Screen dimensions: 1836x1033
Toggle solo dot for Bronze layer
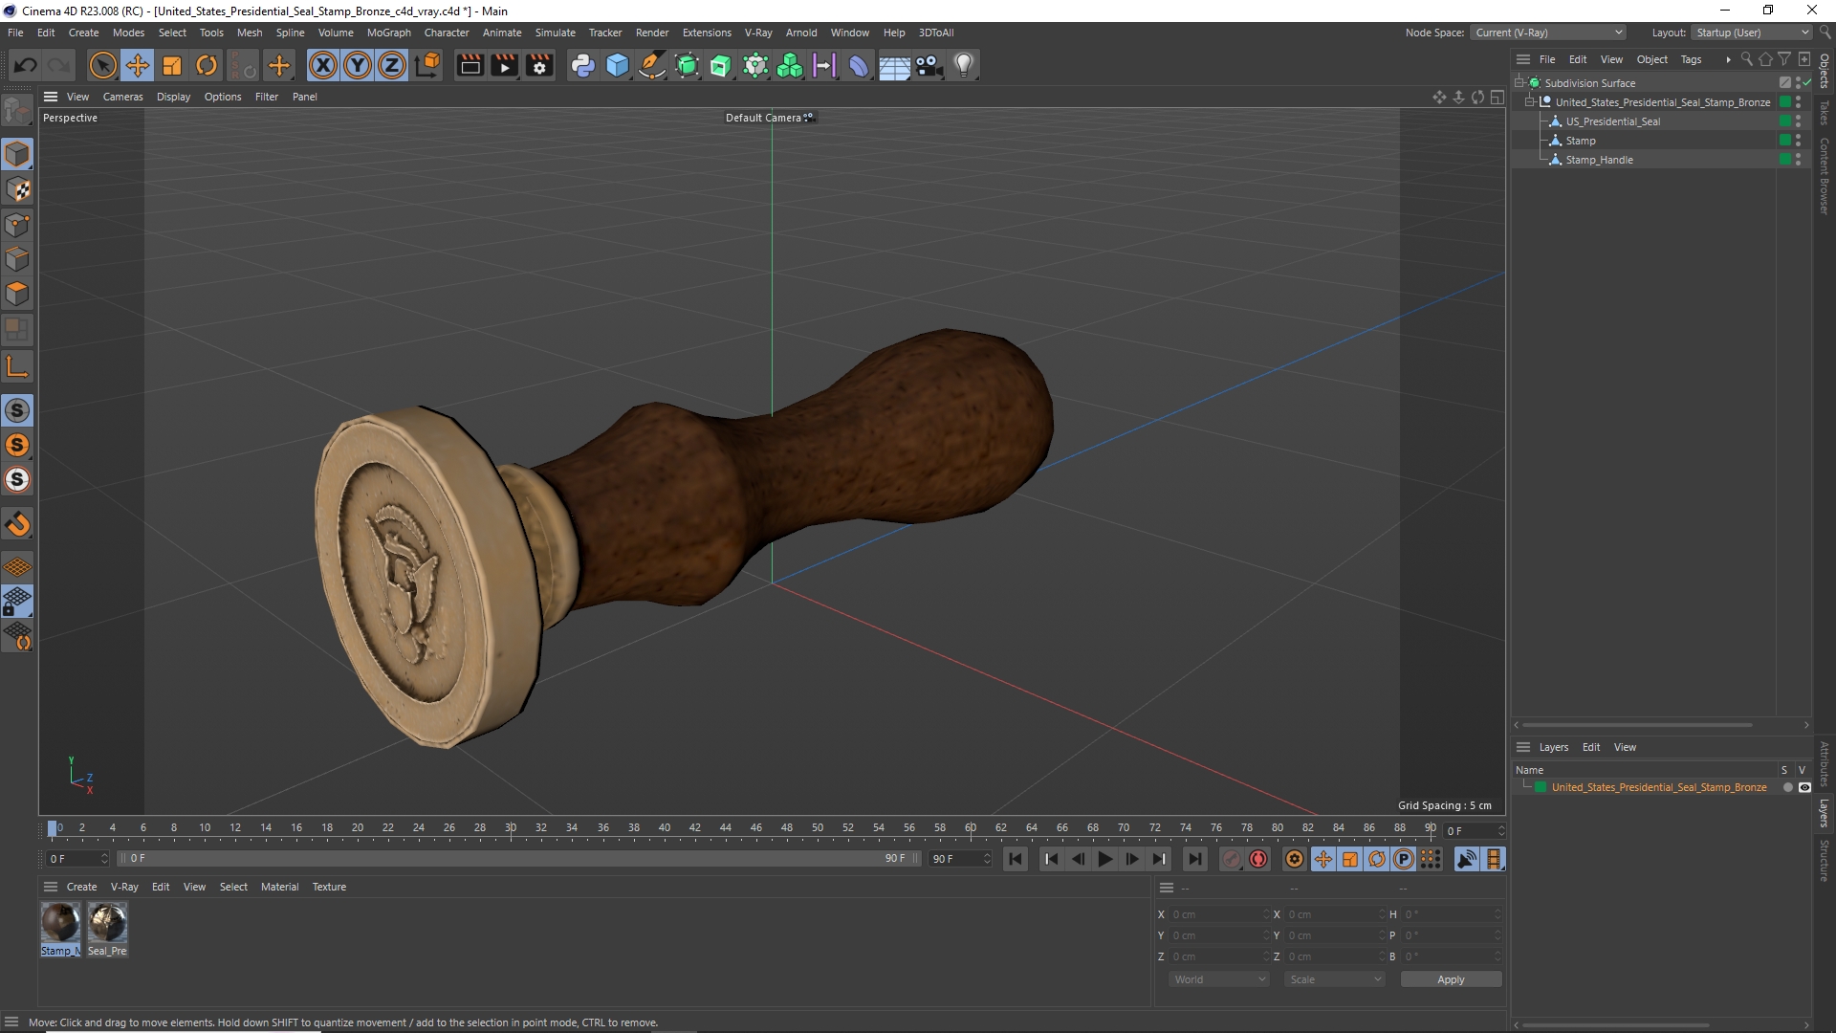pyautogui.click(x=1787, y=788)
